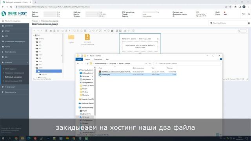Click the file manager search box
Image resolution: width=251 pixels, height=141 pixels.
click(x=242, y=31)
